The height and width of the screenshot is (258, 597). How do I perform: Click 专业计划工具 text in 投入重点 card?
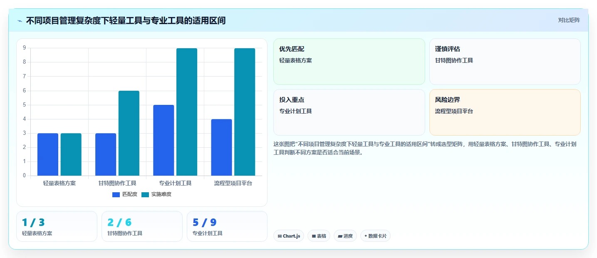295,111
